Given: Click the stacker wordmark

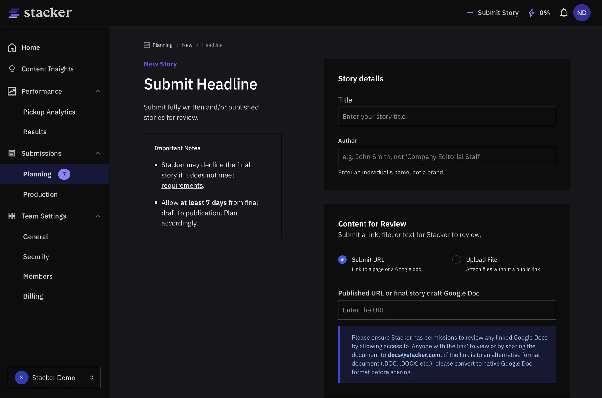Looking at the screenshot, I should click(48, 13).
